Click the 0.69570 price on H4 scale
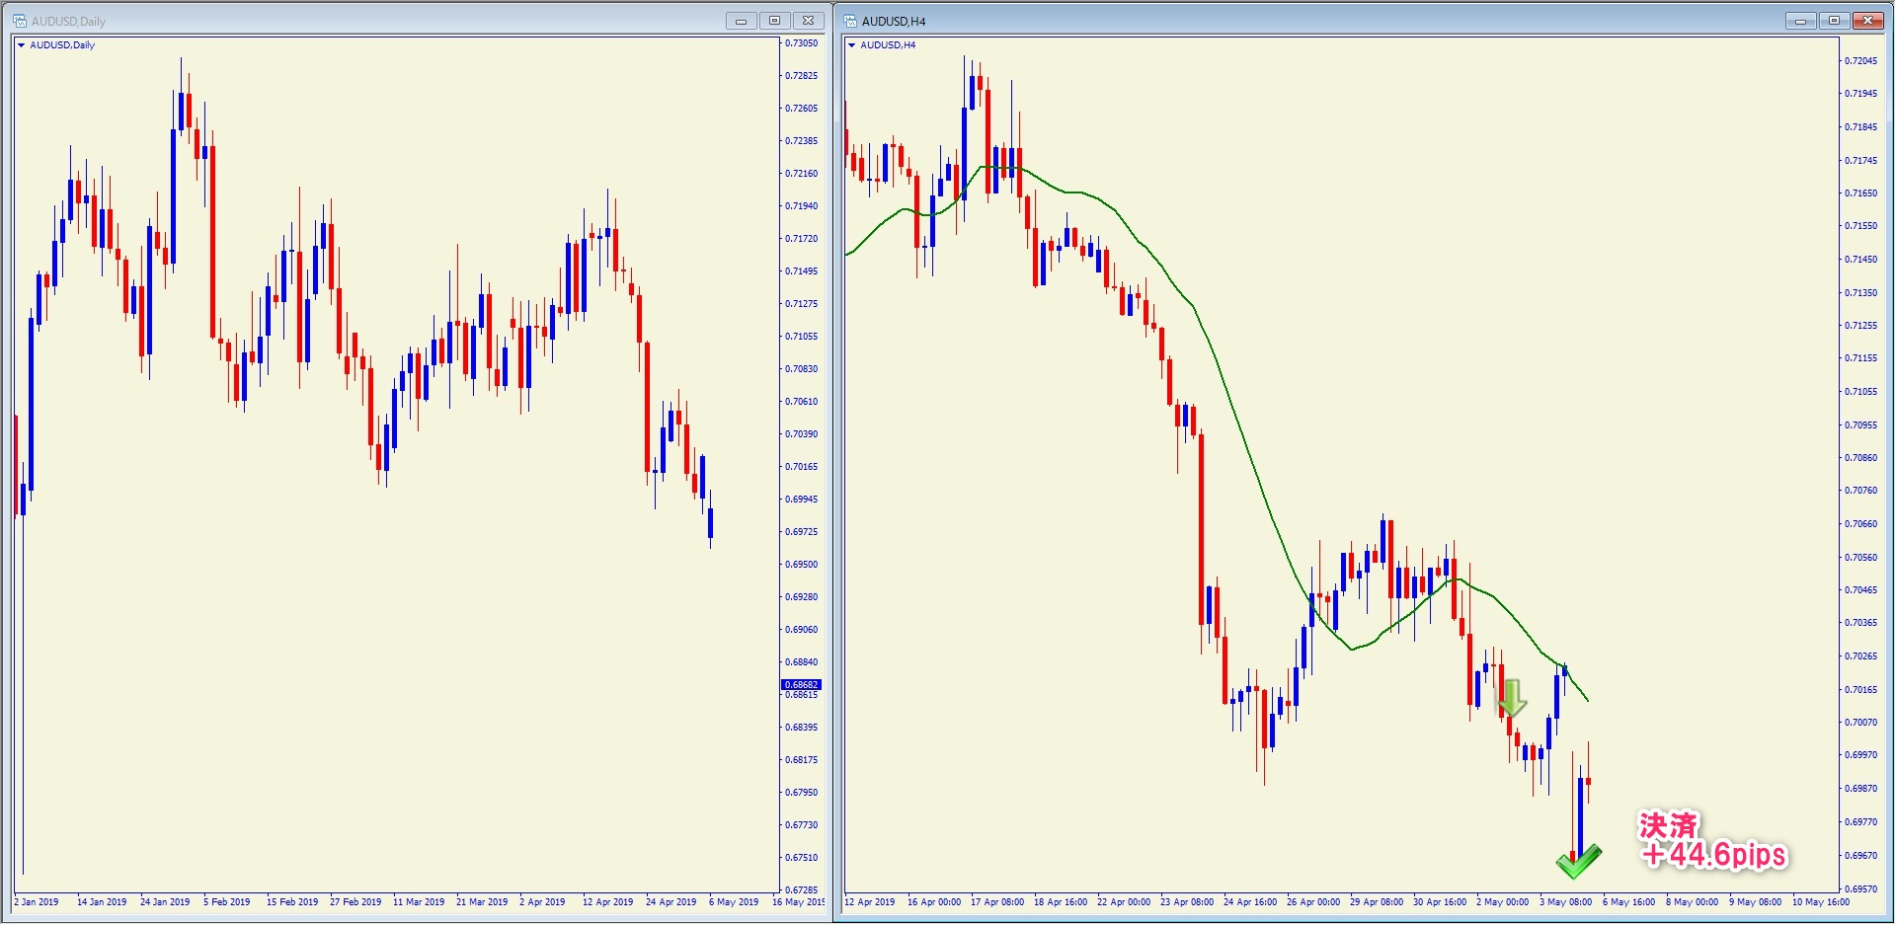1896x925 pixels. 1860,889
